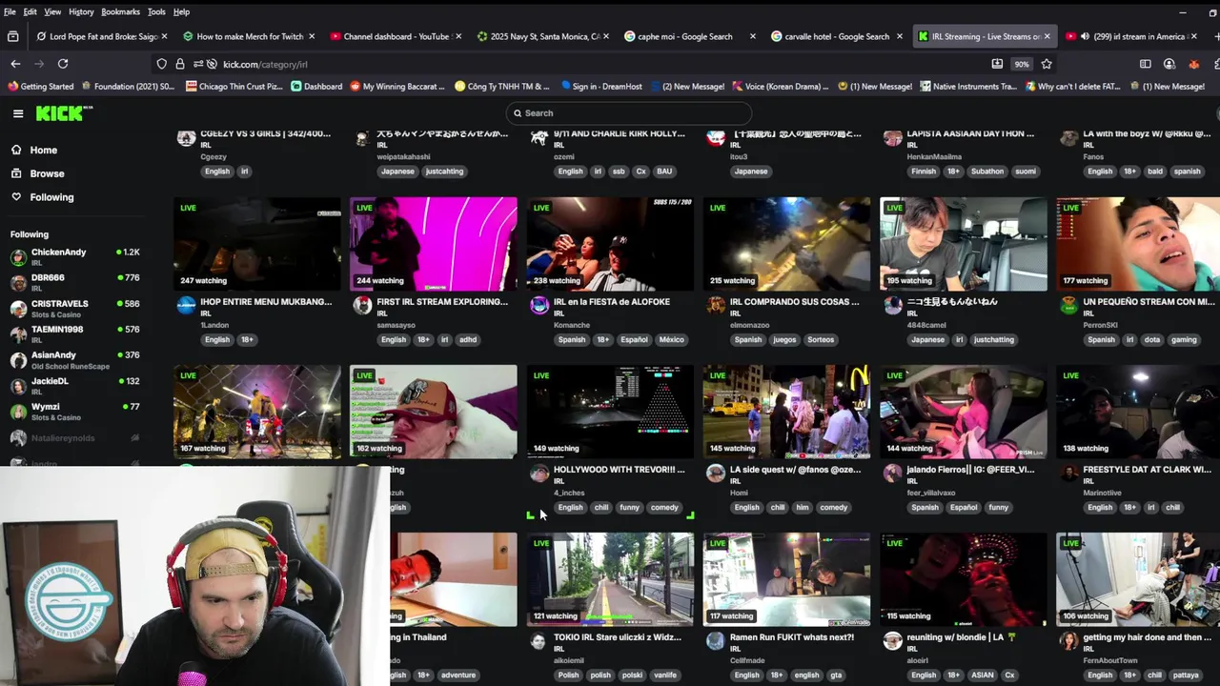Close the carvalle hotel Google Search tab
1220x686 pixels.
click(899, 36)
